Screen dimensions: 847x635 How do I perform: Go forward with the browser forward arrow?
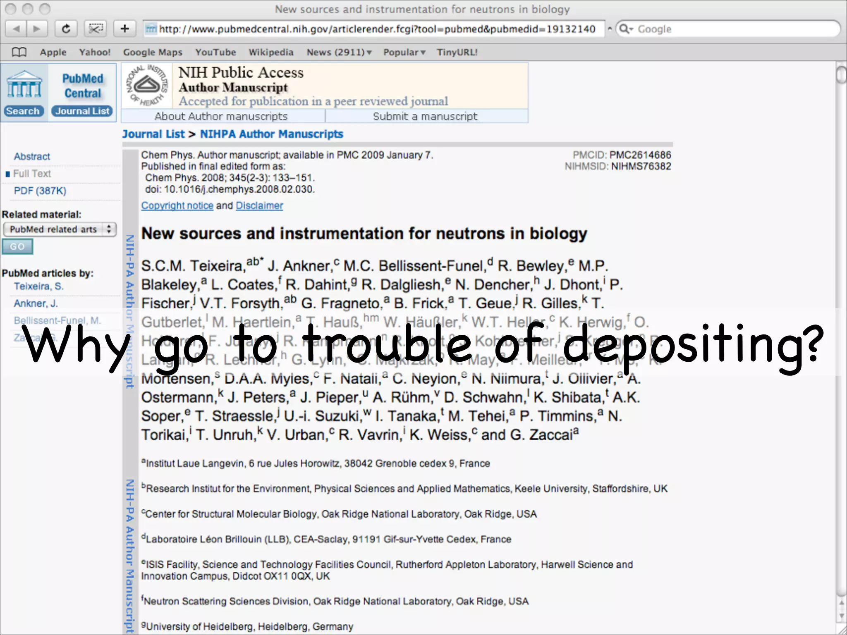pos(37,29)
